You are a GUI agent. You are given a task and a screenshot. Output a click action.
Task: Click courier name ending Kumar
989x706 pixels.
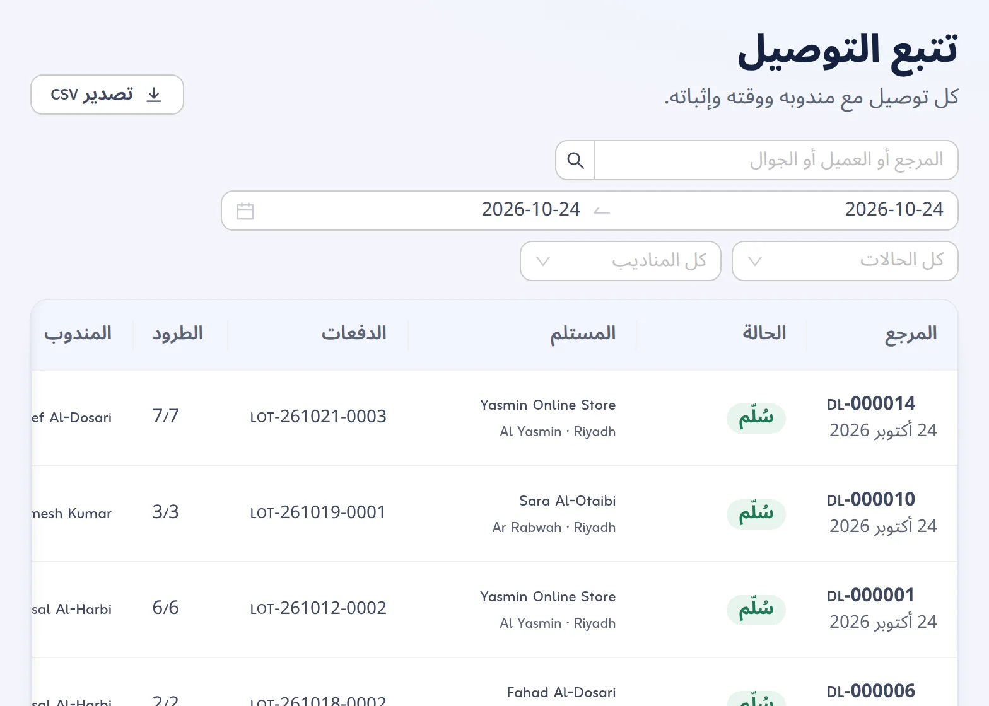(x=72, y=514)
